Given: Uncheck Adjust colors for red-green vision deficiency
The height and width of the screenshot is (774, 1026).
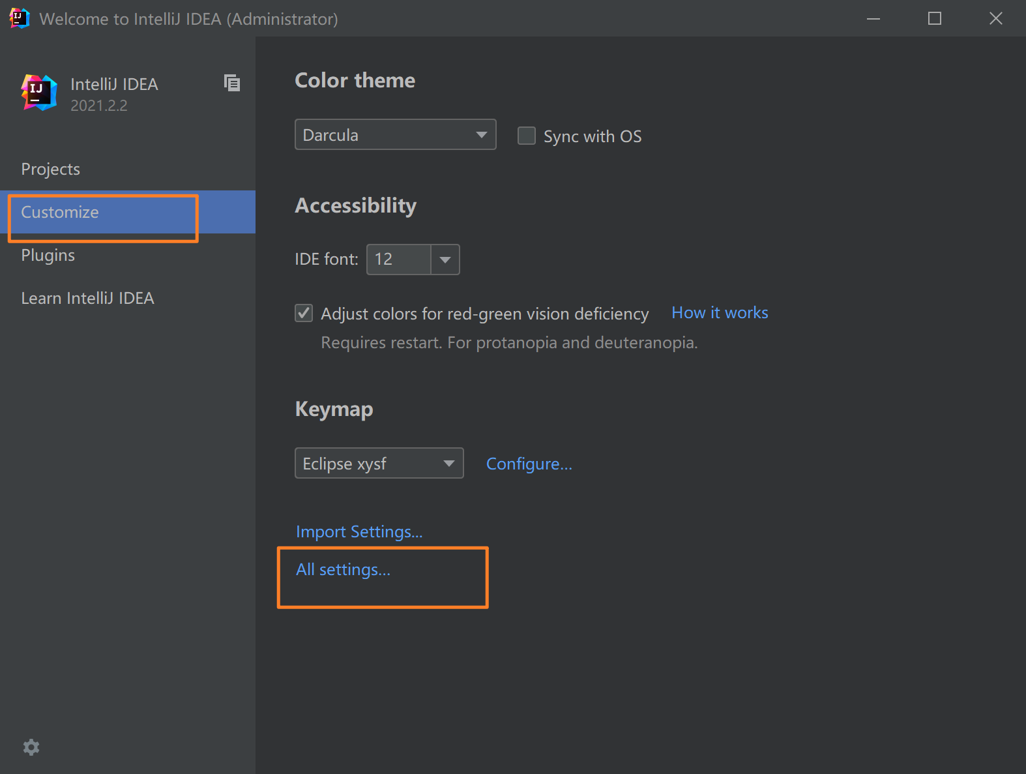Looking at the screenshot, I should 304,313.
